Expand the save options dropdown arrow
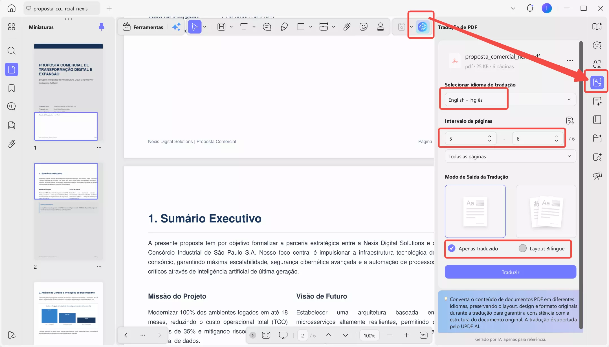This screenshot has width=609, height=347. (411, 27)
